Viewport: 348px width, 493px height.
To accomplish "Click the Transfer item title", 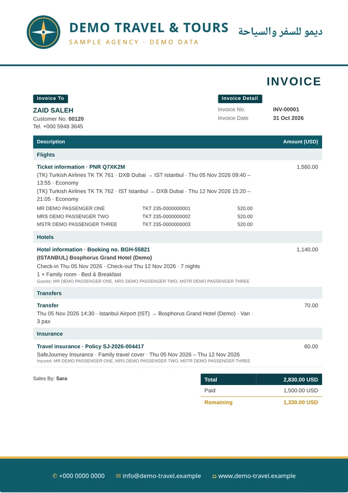I will point(48,305).
